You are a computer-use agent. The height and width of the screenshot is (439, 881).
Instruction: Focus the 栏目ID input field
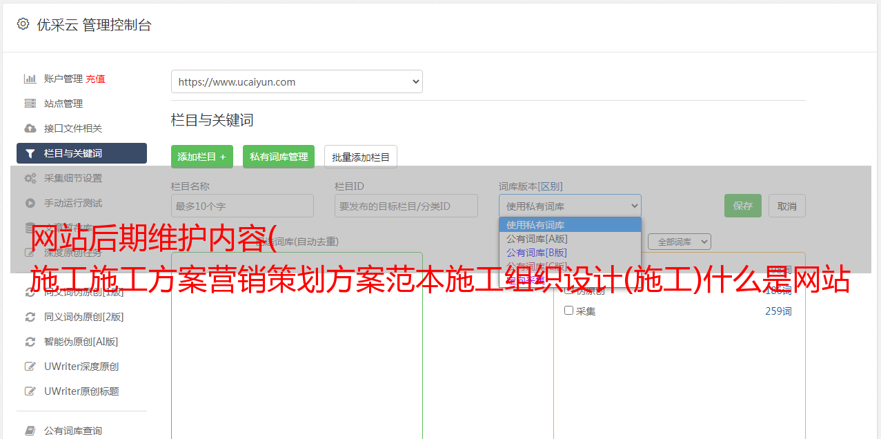coord(406,206)
